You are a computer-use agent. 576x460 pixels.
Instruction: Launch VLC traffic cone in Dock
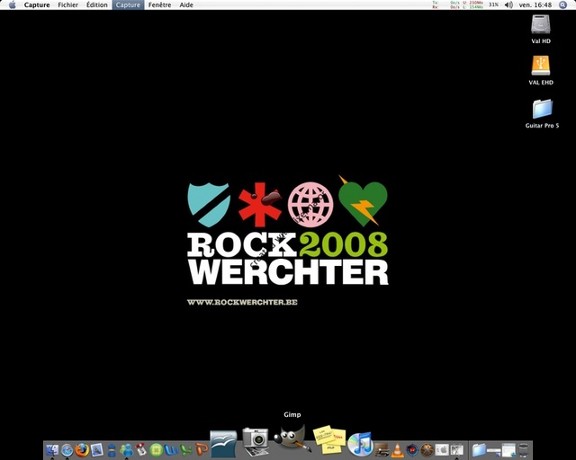(398, 450)
